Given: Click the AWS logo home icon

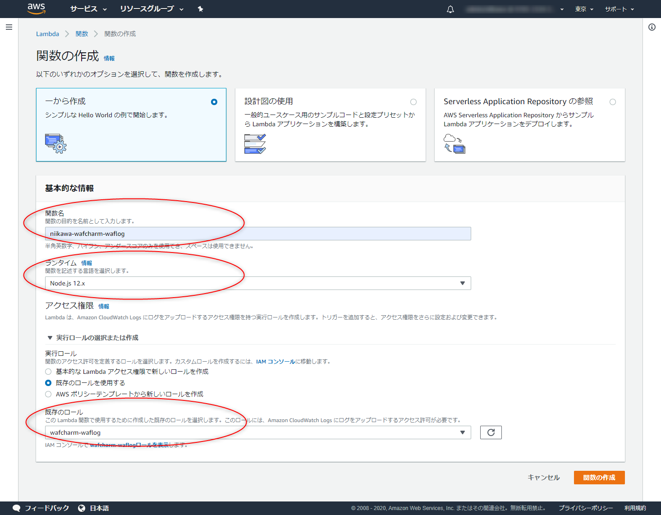Looking at the screenshot, I should 36,9.
